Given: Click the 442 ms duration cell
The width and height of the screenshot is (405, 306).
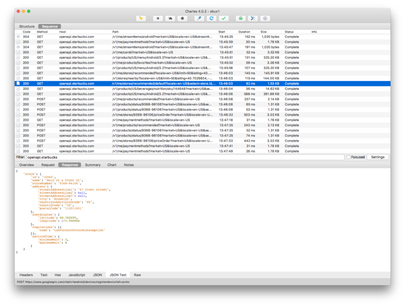Looking at the screenshot, I should [x=249, y=141].
